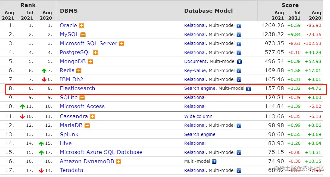The width and height of the screenshot is (330, 177).
Task: Open the Splunk link
Action: (x=69, y=134)
